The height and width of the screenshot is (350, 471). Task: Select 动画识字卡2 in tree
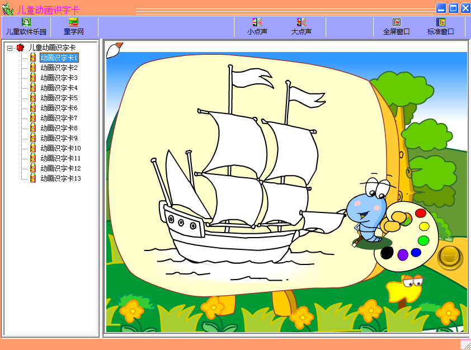[x=59, y=68]
